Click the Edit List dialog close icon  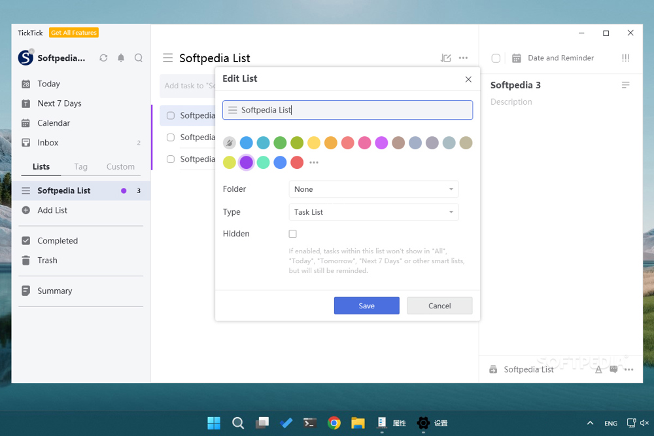click(468, 79)
